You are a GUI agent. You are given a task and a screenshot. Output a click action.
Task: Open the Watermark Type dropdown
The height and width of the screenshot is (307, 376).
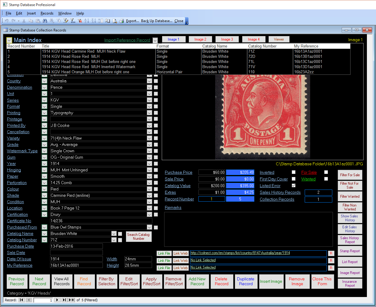point(149,151)
